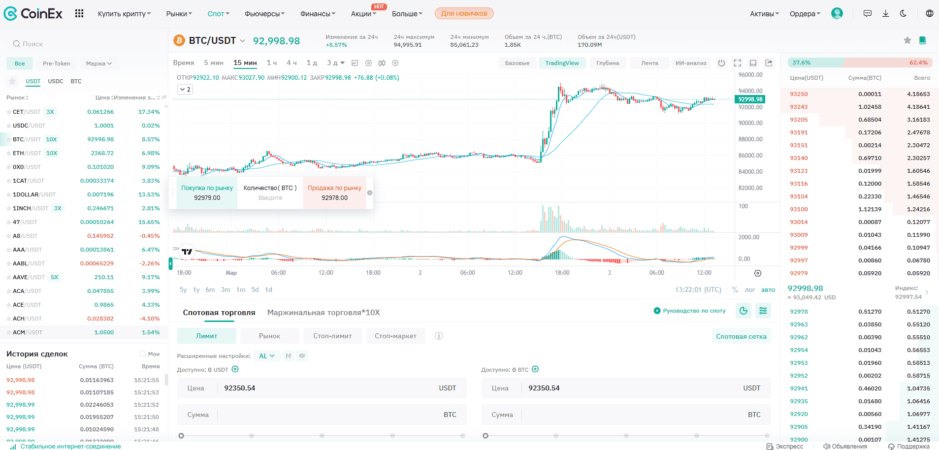The width and height of the screenshot is (939, 450).
Task: Open chart type line icon
Action: [355, 63]
